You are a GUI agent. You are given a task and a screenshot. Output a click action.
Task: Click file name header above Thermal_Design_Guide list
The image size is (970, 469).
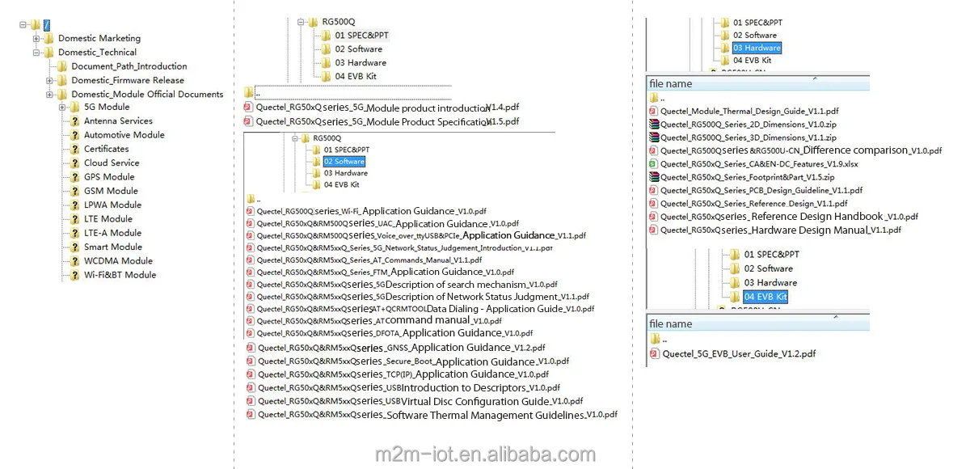(758, 83)
